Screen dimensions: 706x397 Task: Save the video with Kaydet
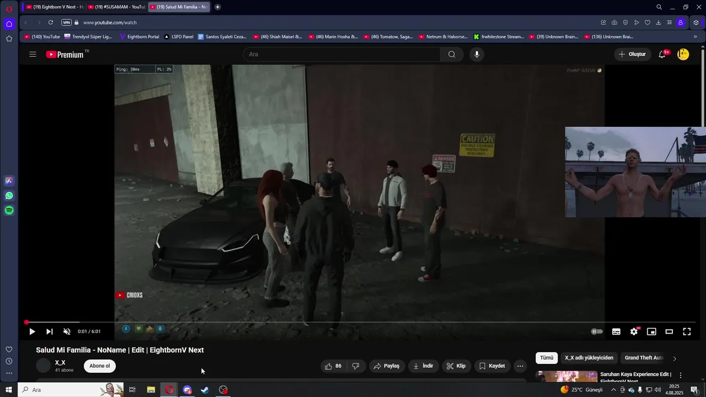click(x=492, y=366)
